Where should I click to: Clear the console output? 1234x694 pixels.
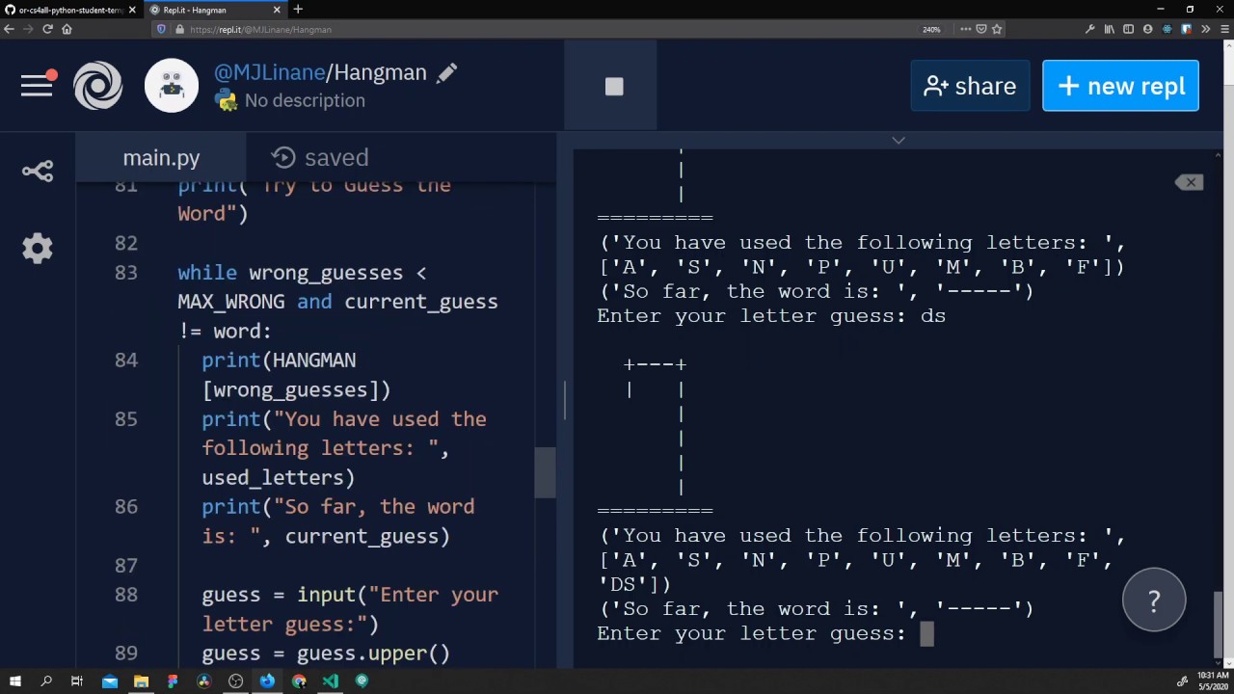[1190, 182]
